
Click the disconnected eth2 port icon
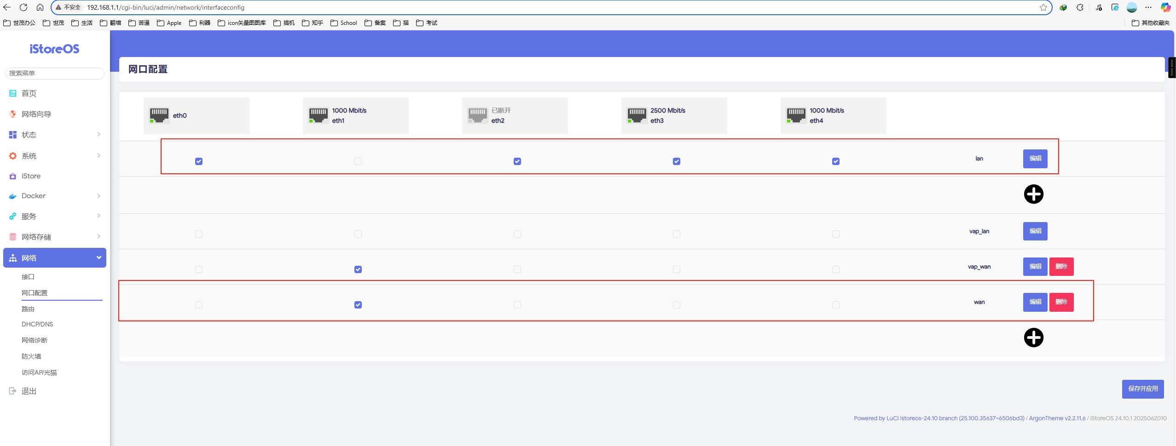477,115
